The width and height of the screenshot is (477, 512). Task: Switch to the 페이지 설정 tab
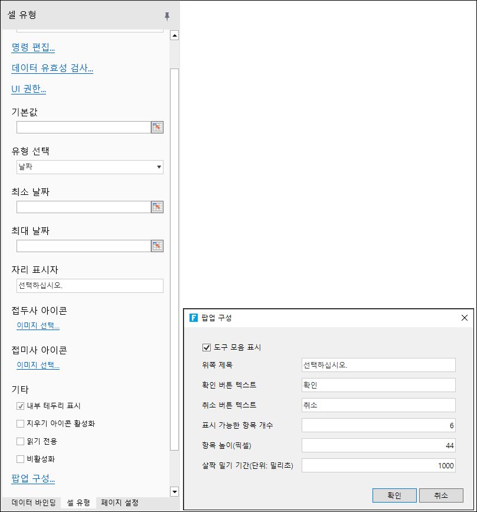click(120, 503)
